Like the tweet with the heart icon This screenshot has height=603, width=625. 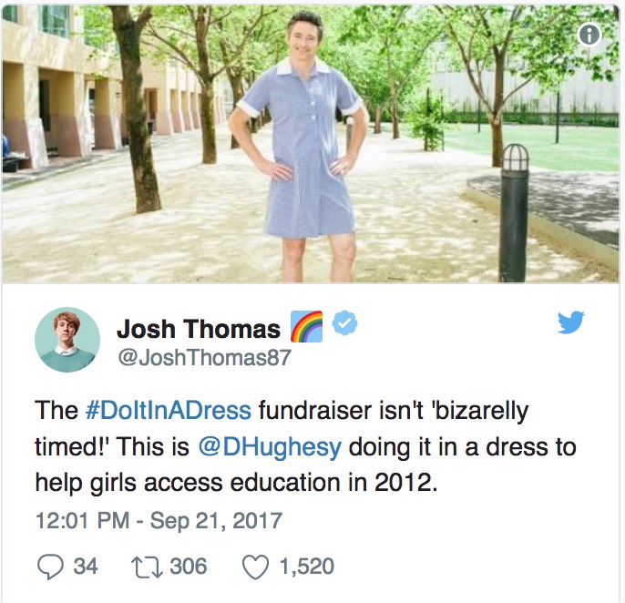pyautogui.click(x=255, y=567)
